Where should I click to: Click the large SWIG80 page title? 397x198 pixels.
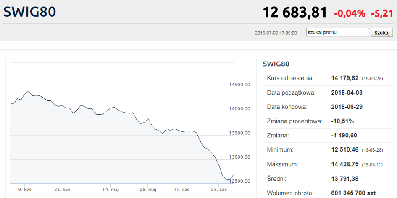[29, 12]
